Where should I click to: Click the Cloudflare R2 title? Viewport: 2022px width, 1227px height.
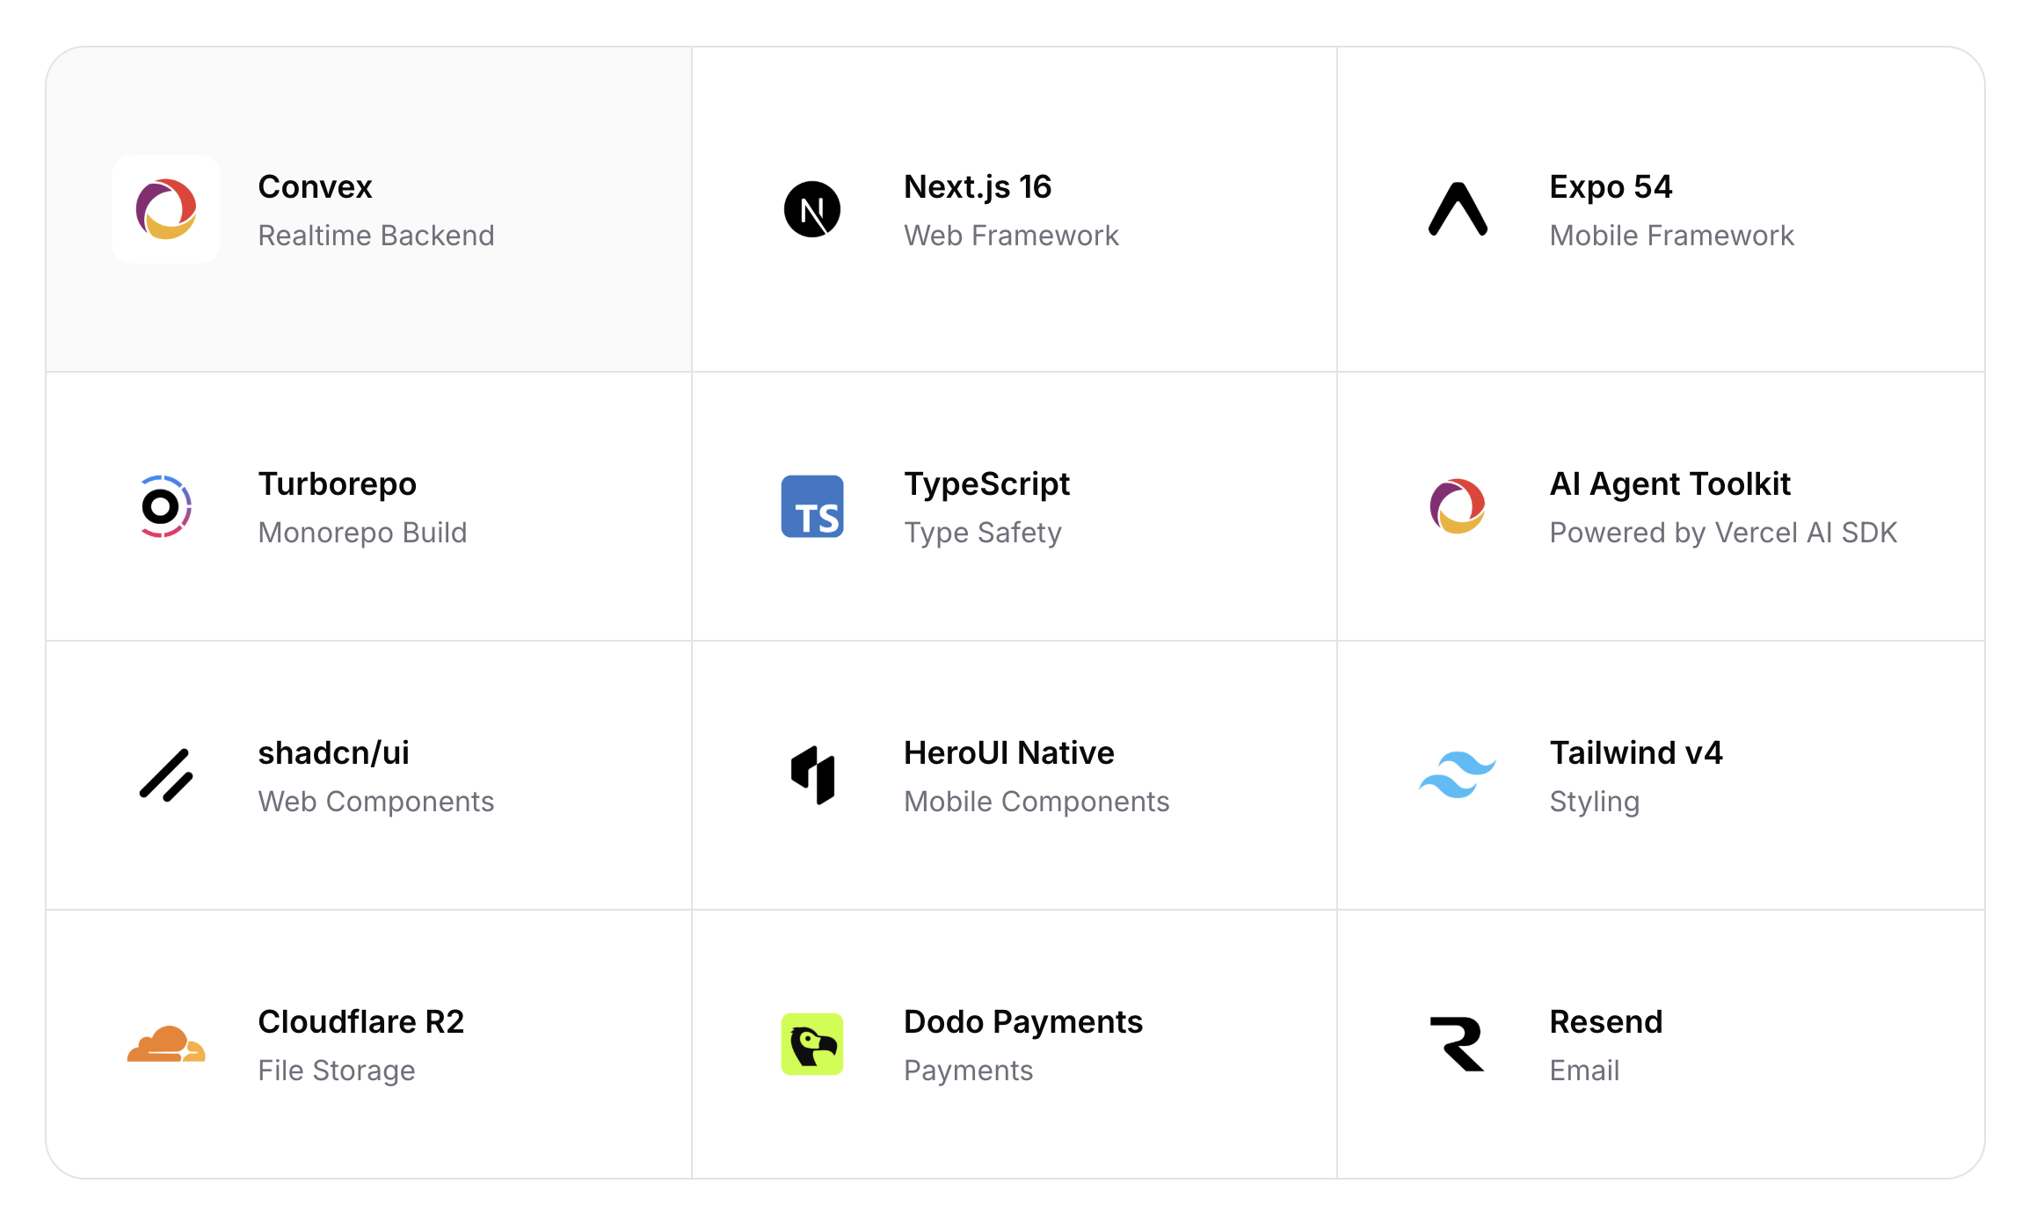[360, 1022]
